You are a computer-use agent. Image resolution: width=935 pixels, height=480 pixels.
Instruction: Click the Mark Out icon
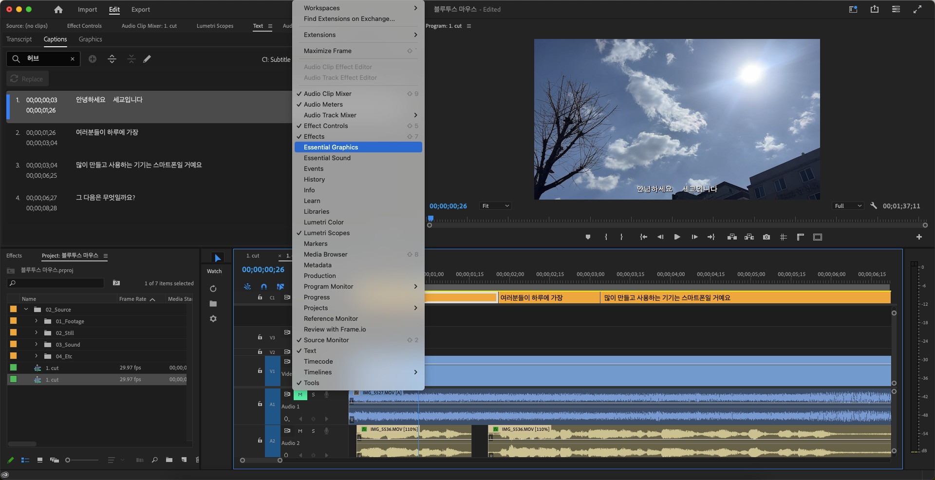click(621, 237)
